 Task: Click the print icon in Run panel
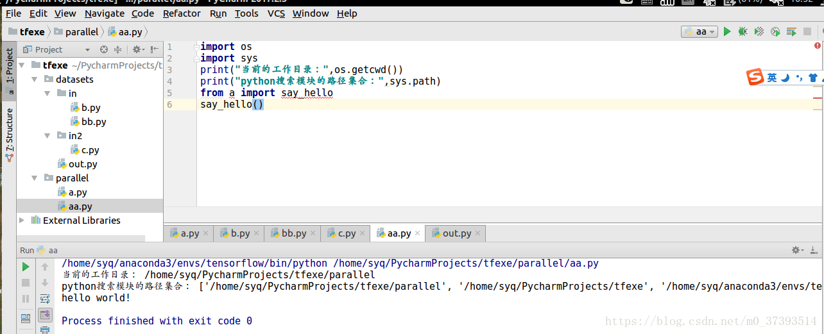coord(45,330)
